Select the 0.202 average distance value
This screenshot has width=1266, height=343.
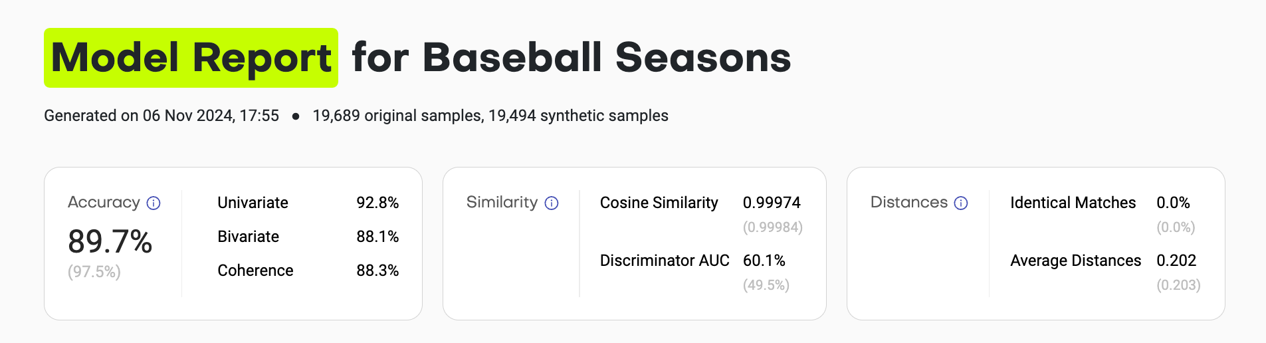1176,261
